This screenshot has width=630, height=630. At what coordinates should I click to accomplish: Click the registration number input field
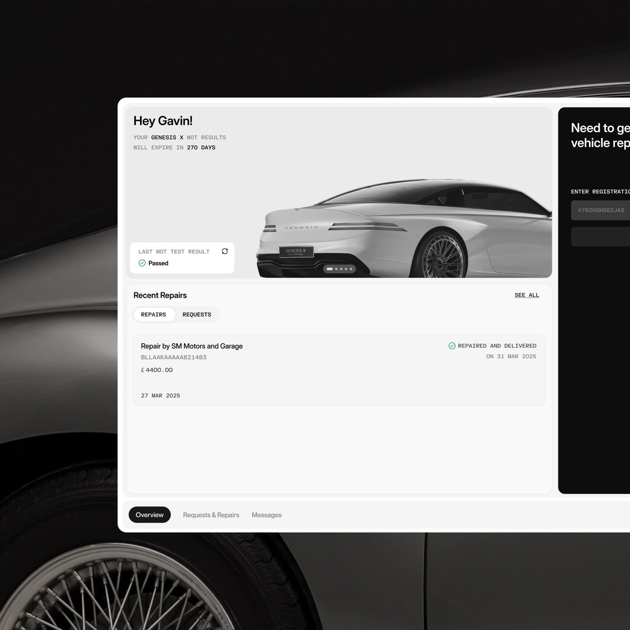coord(601,210)
